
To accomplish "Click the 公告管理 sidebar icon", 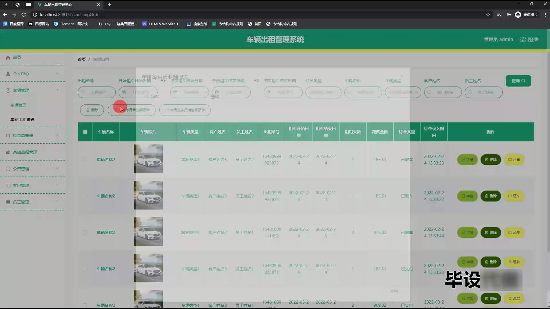I will (x=8, y=169).
